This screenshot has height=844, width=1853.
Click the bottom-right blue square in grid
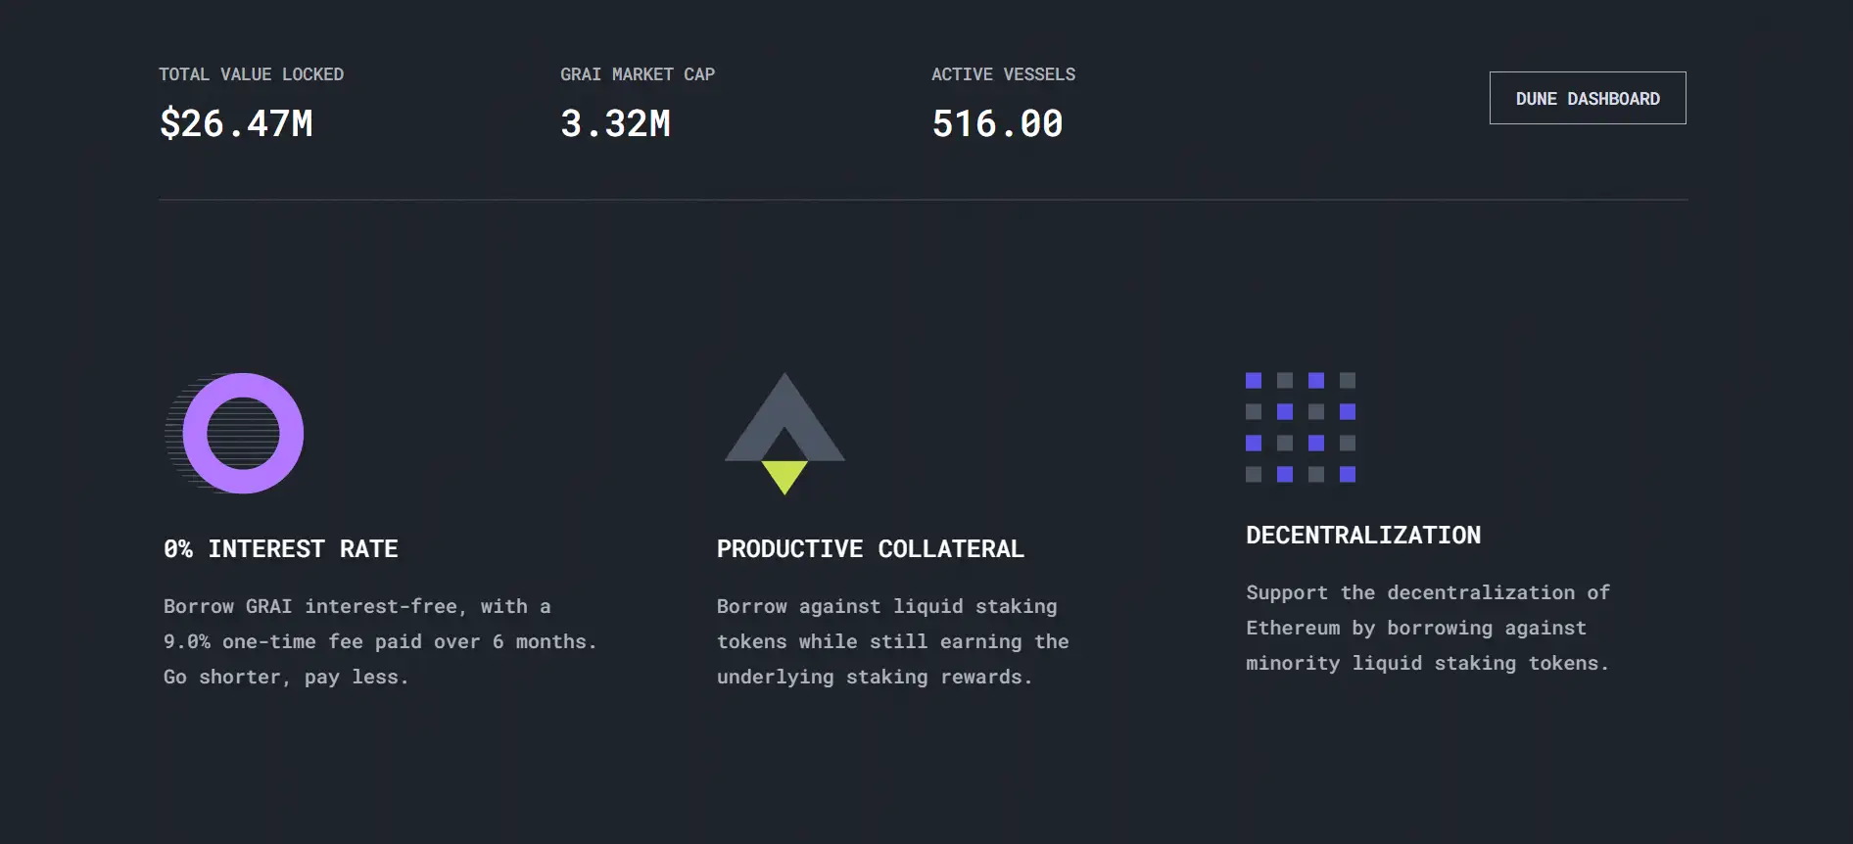[x=1348, y=475]
